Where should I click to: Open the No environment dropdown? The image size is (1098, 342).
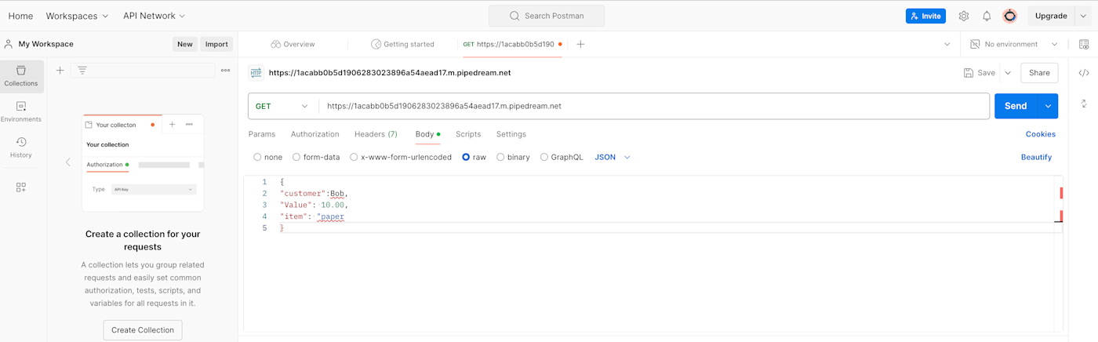pos(1014,45)
